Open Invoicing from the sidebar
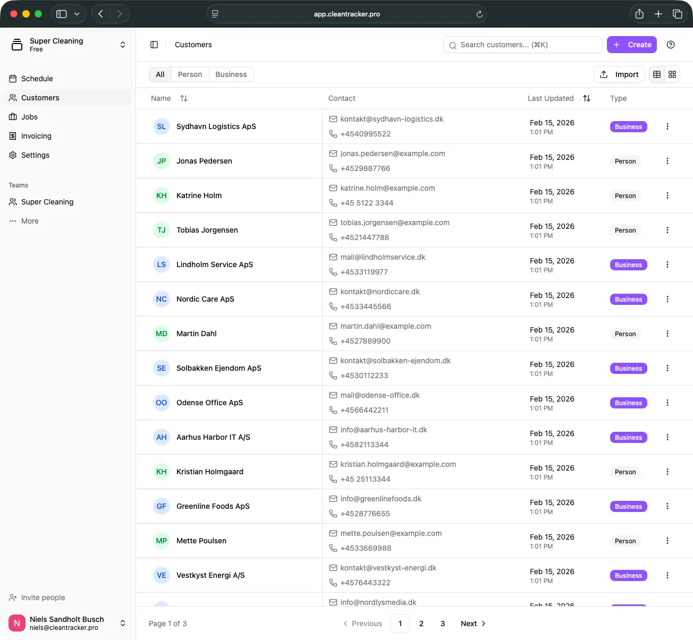This screenshot has height=640, width=693. pos(36,136)
